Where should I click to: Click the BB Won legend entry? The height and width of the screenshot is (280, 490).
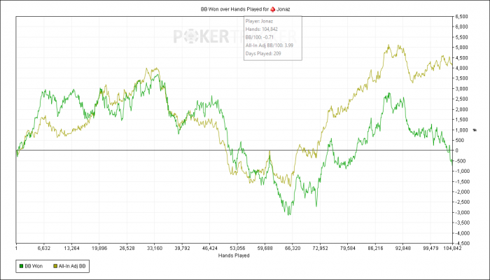click(x=31, y=266)
